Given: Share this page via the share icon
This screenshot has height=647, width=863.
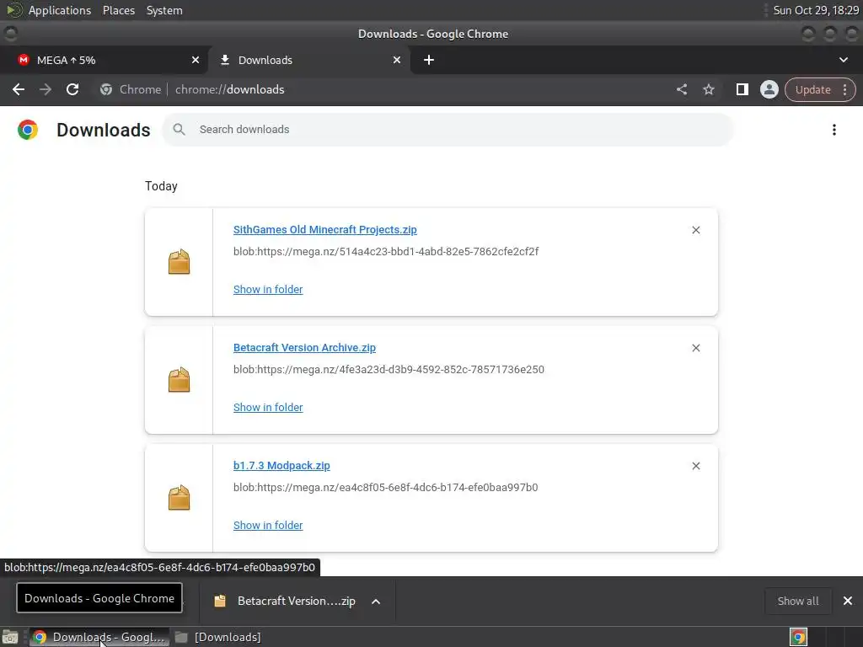Looking at the screenshot, I should click(681, 89).
